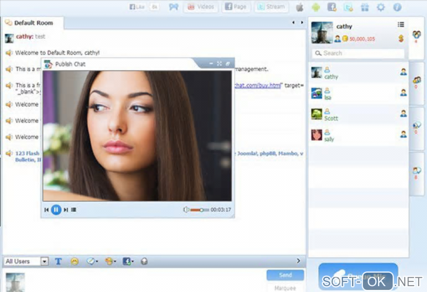Open the gift icon in top toolbar
The height and width of the screenshot is (292, 427).
click(x=365, y=7)
